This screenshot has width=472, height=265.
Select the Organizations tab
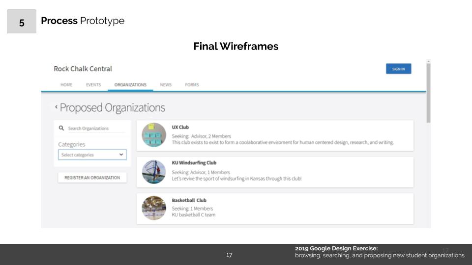[130, 85]
